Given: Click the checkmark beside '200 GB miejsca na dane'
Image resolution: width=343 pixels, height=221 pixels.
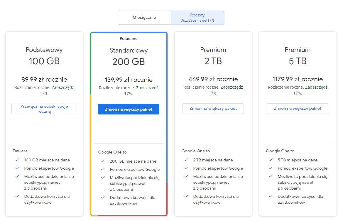Looking at the screenshot, I should pyautogui.click(x=103, y=161).
